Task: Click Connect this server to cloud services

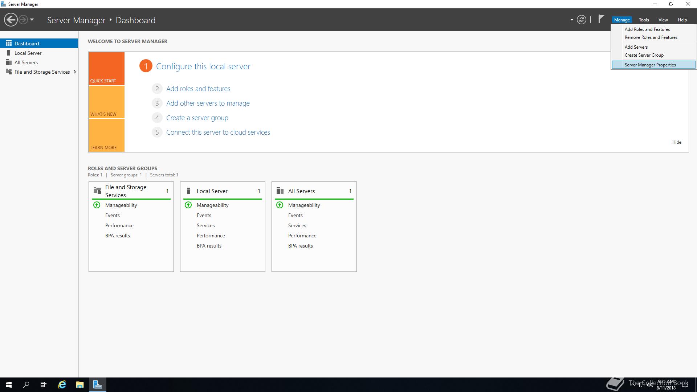Action: tap(218, 132)
